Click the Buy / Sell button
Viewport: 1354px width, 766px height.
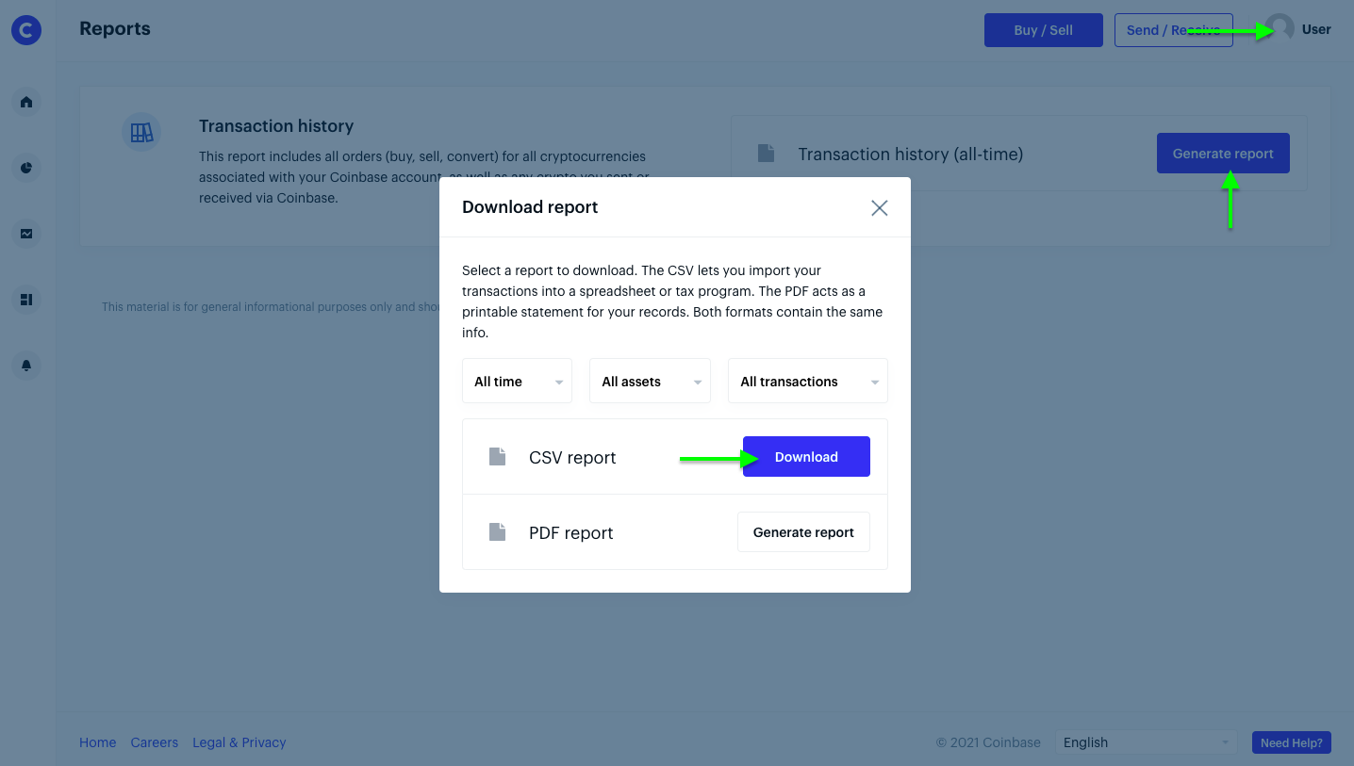click(1044, 30)
